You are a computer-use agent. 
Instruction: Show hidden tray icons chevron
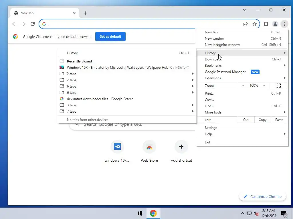click(x=242, y=213)
